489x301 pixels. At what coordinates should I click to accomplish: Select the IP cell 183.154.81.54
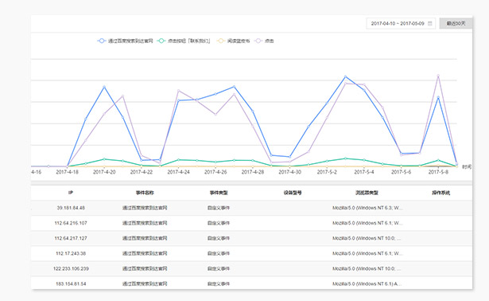tap(71, 283)
